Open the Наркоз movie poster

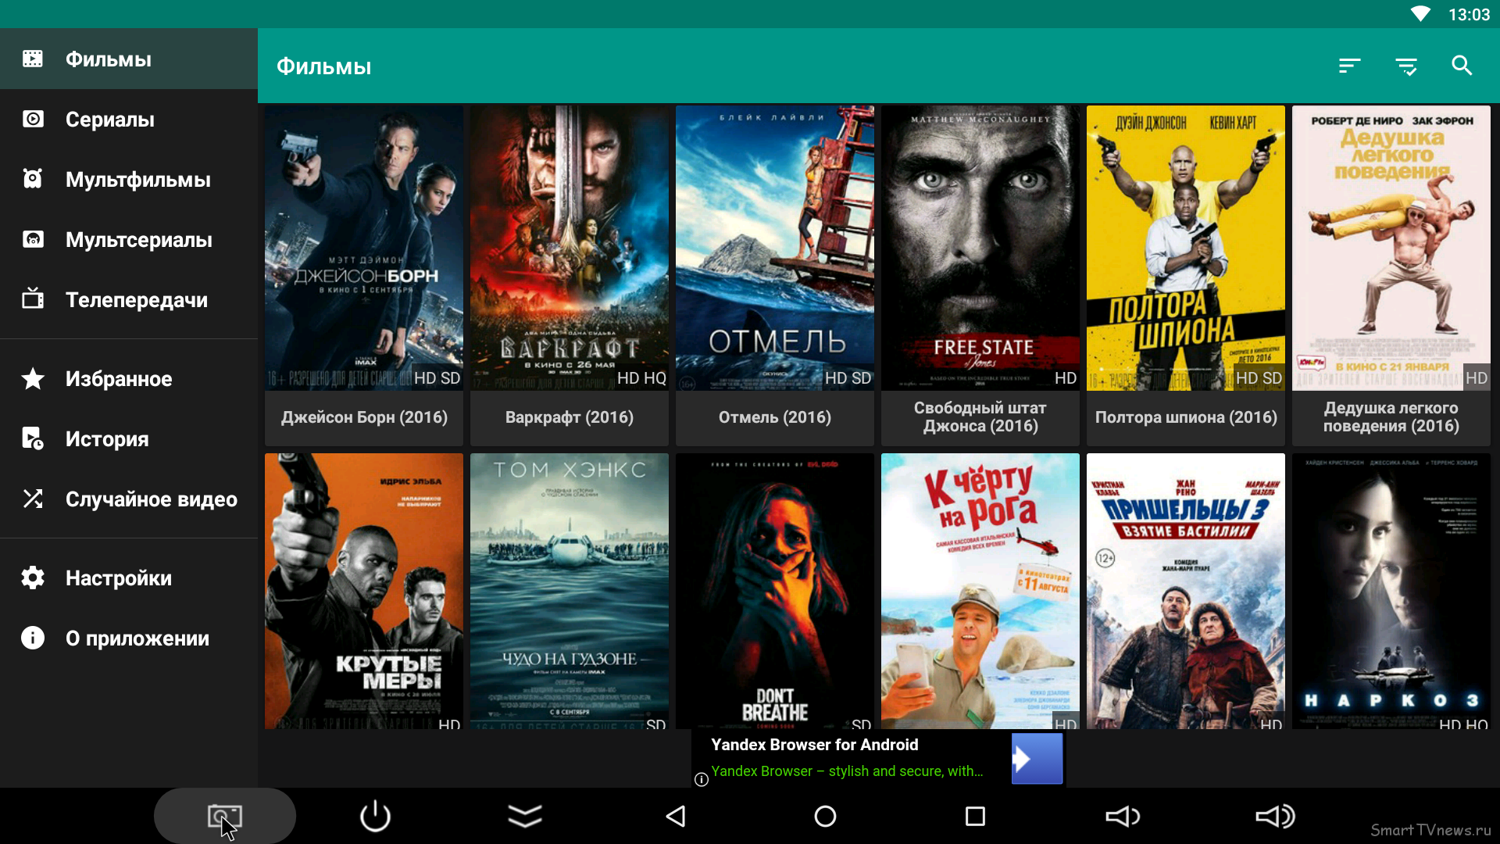point(1391,591)
